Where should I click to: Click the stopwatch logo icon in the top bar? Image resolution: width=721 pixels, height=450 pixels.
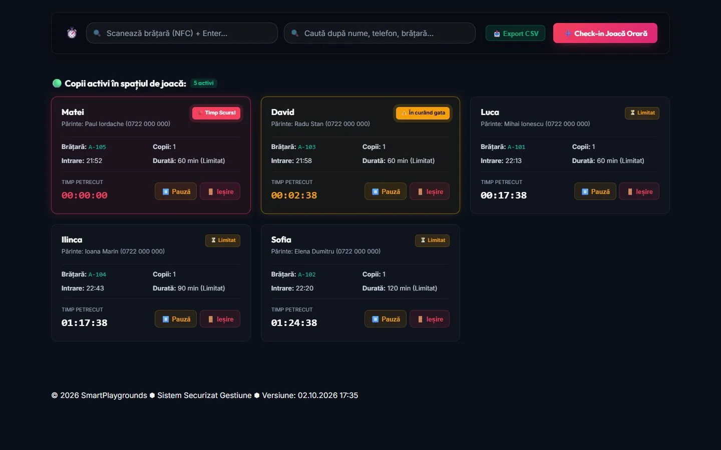point(72,33)
